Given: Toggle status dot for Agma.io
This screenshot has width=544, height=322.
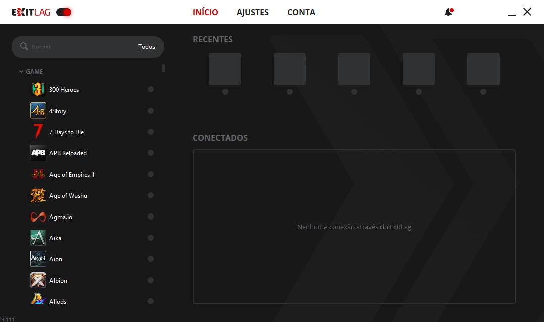Looking at the screenshot, I should click(150, 217).
